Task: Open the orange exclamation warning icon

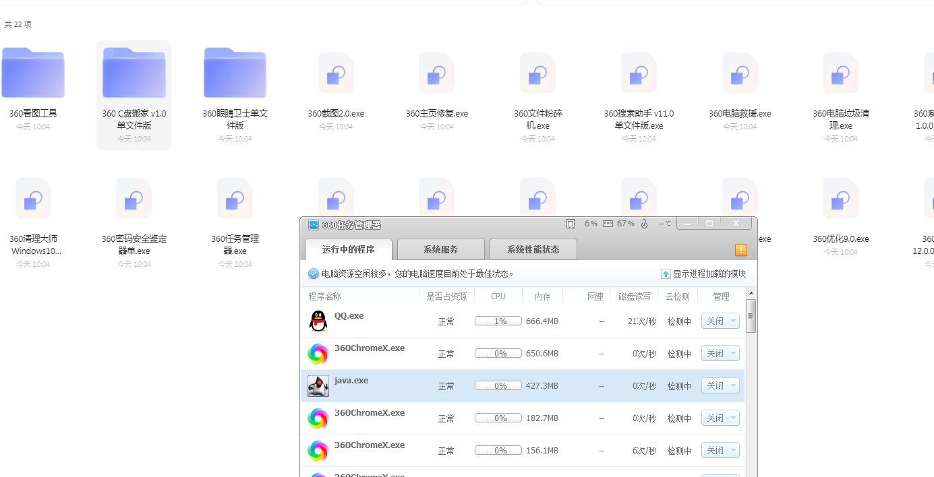Action: 740,250
